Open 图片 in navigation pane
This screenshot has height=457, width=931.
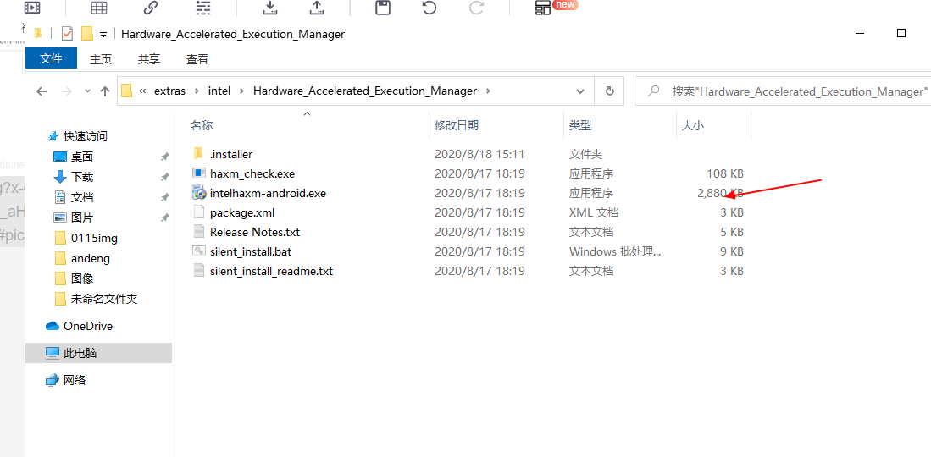click(82, 217)
